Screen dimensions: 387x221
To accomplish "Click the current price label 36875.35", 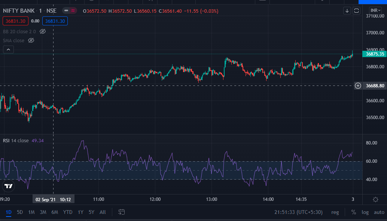I will (374, 54).
